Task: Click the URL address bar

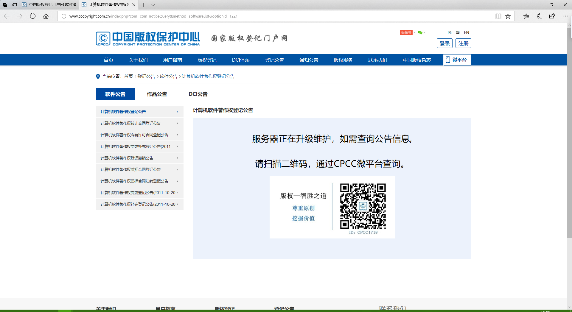Action: 277,16
